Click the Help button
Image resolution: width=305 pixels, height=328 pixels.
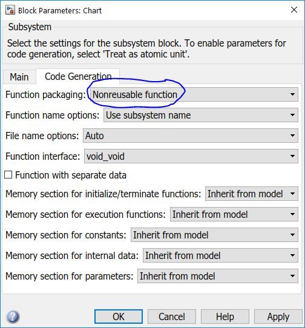click(225, 317)
